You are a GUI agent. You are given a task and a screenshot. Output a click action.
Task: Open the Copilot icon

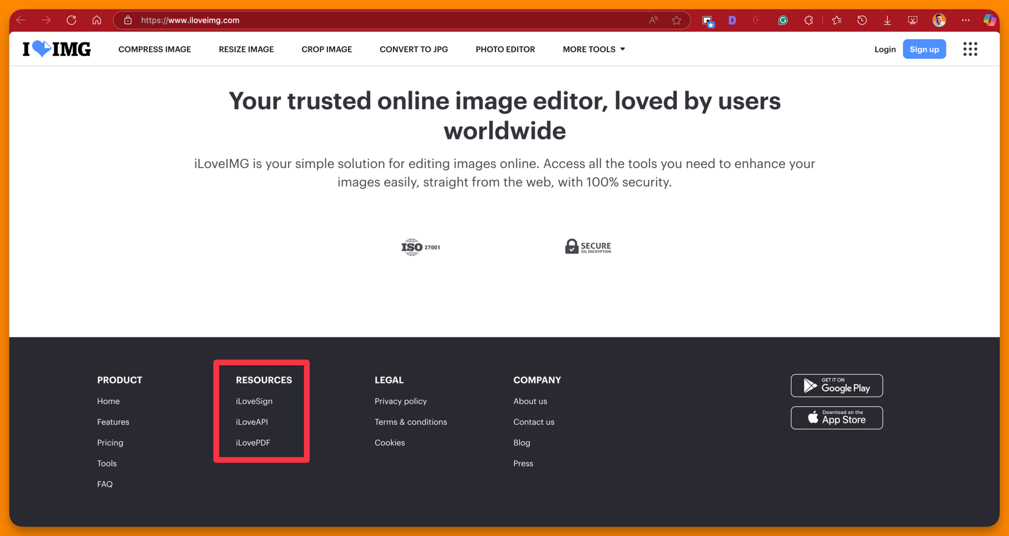990,20
